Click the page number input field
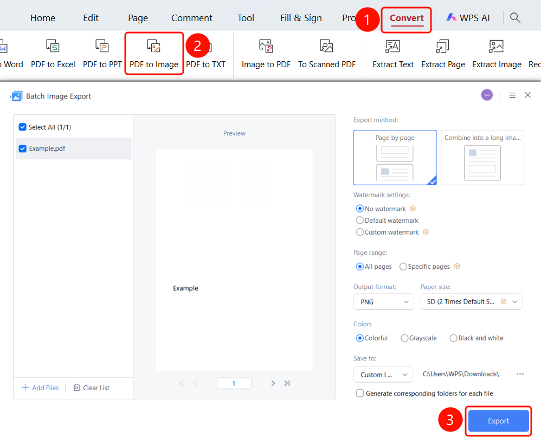This screenshot has width=541, height=445. point(234,383)
